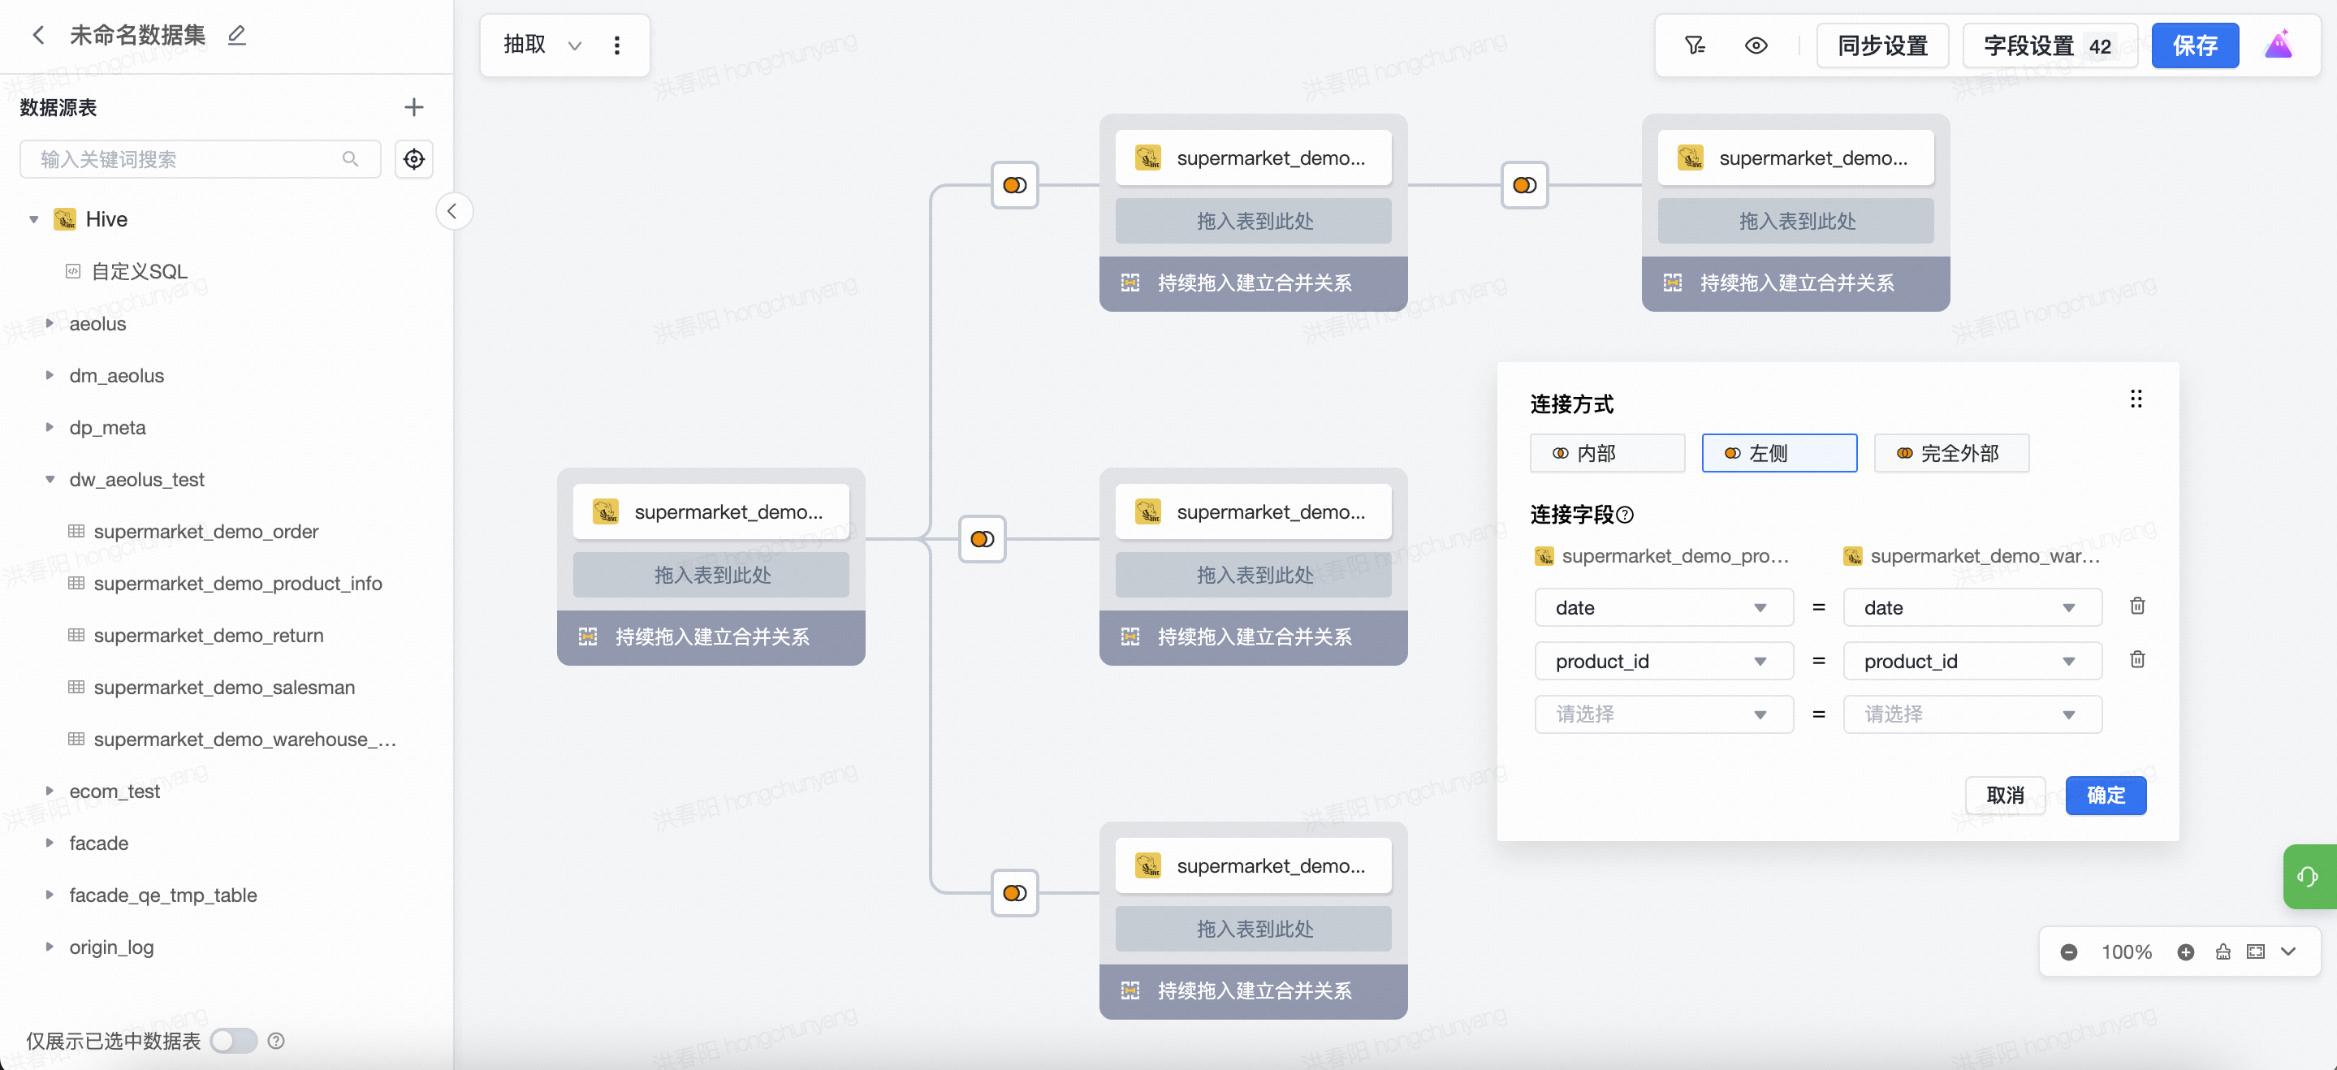Open the empty left 请选择 field dropdown
Screen dimensions: 2337x1070
[1663, 714]
